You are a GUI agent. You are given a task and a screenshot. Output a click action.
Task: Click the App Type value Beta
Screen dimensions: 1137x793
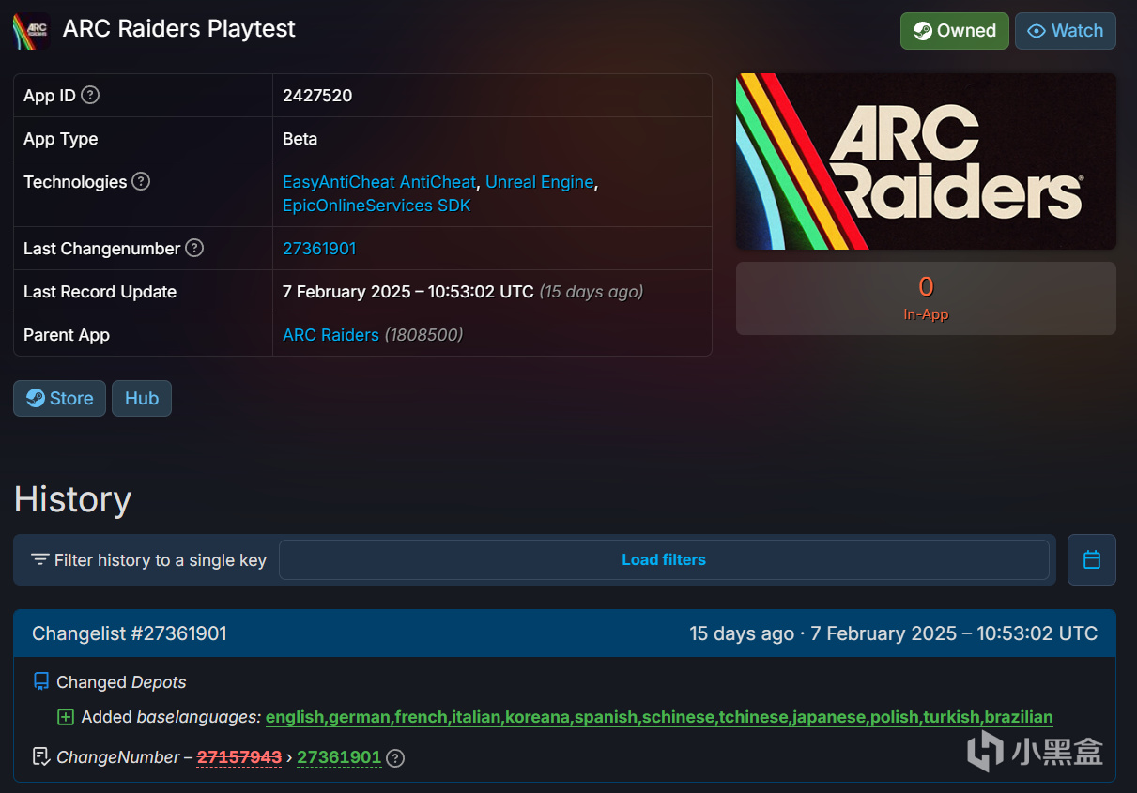click(x=300, y=139)
